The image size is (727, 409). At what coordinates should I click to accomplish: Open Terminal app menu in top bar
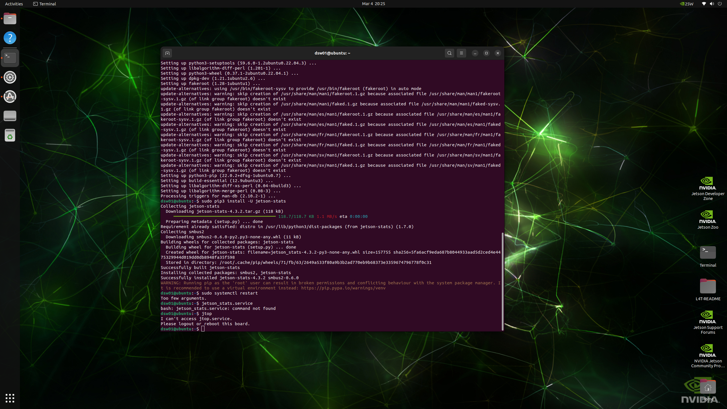[x=45, y=4]
